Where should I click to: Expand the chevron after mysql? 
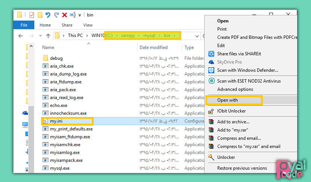coord(160,36)
